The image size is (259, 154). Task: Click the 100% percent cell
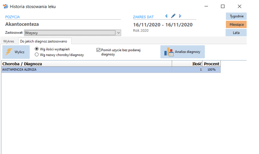212,70
